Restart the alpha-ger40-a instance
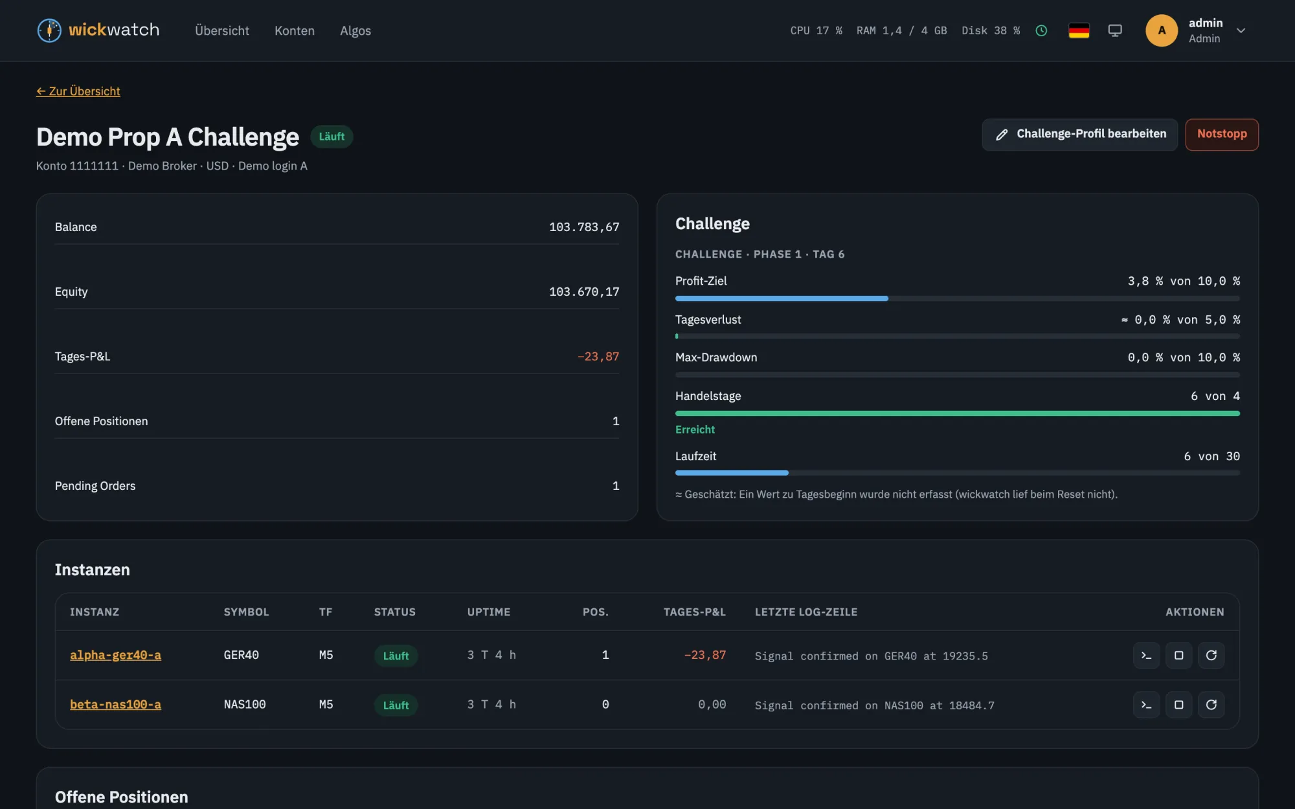 coord(1211,656)
